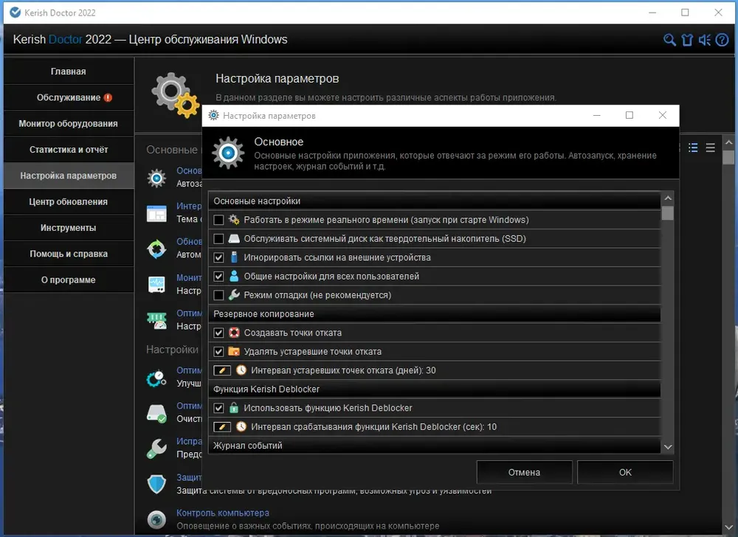
Task: Collapse the Резервное копирование section header
Action: 434,313
